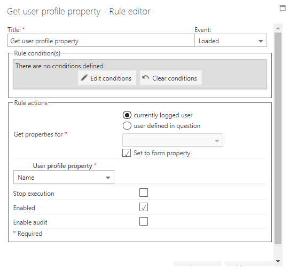Click the 'There are no conditions defined' text
Viewport: 290px width, 280px height.
pyautogui.click(x=59, y=66)
